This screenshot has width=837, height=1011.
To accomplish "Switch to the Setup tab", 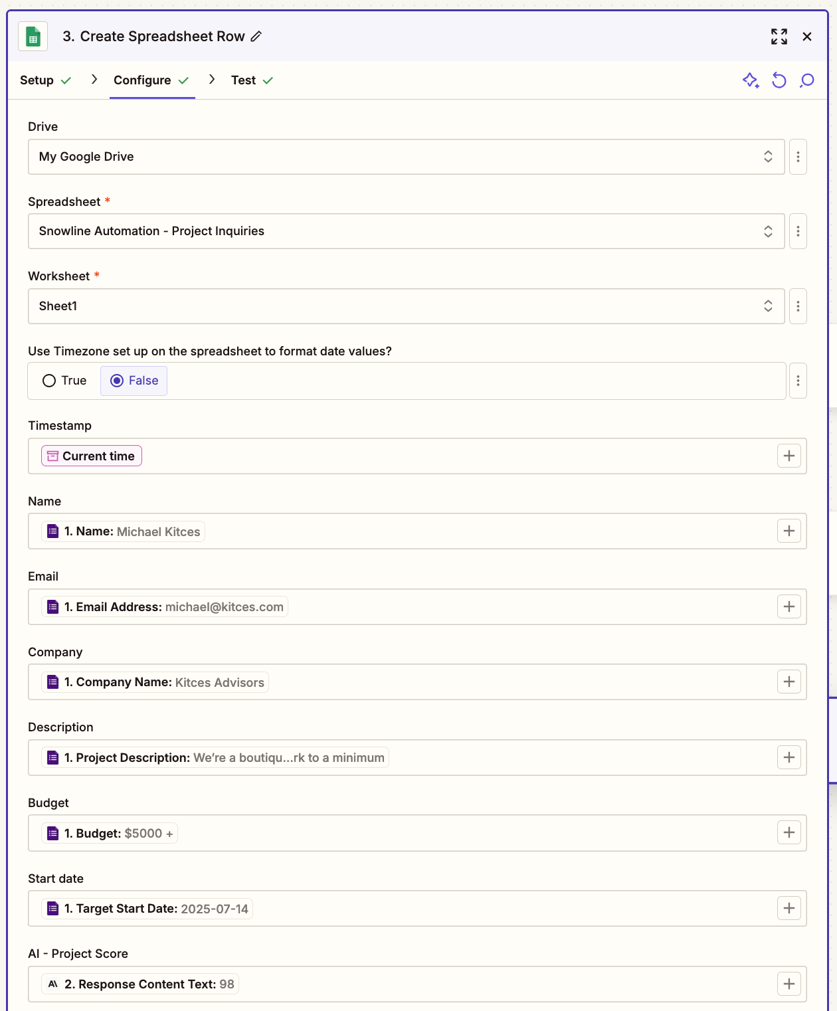I will click(x=45, y=80).
